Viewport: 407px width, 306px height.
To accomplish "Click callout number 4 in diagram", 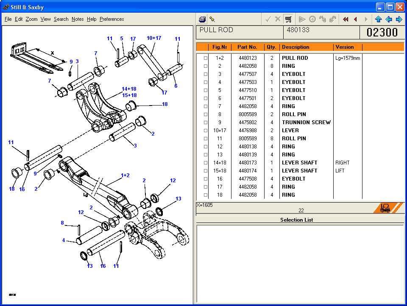I will click(x=64, y=240).
